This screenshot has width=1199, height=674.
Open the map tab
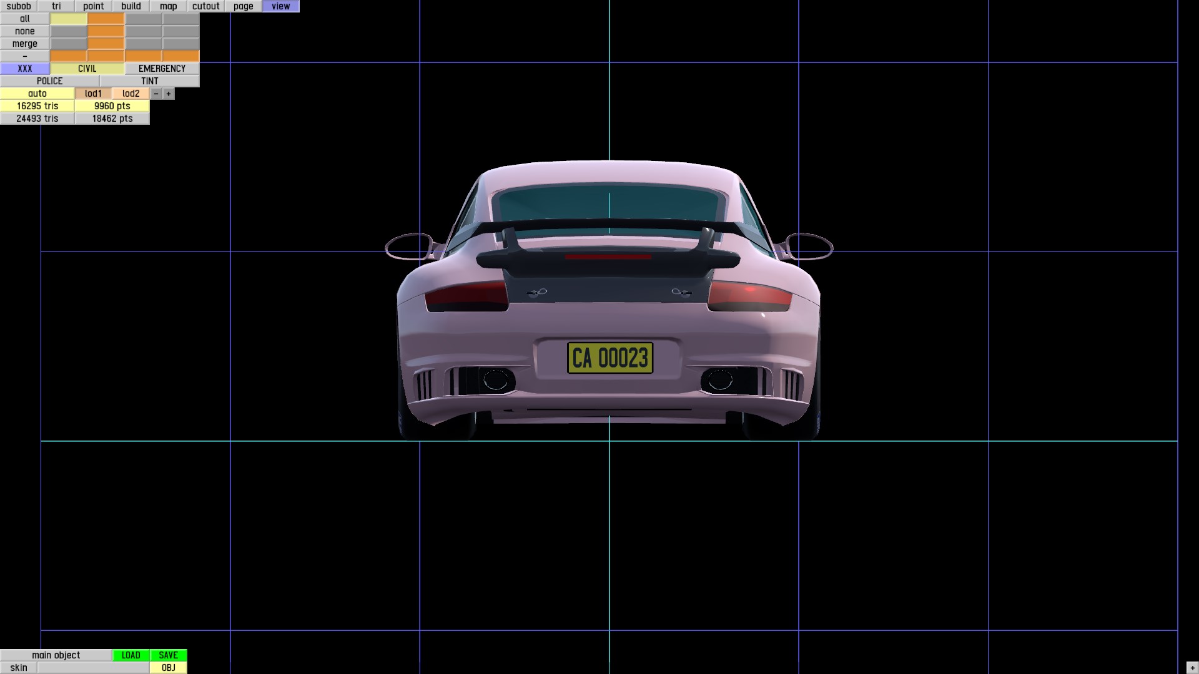coord(169,6)
